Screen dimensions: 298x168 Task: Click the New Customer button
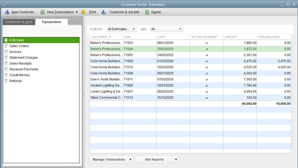point(20,12)
